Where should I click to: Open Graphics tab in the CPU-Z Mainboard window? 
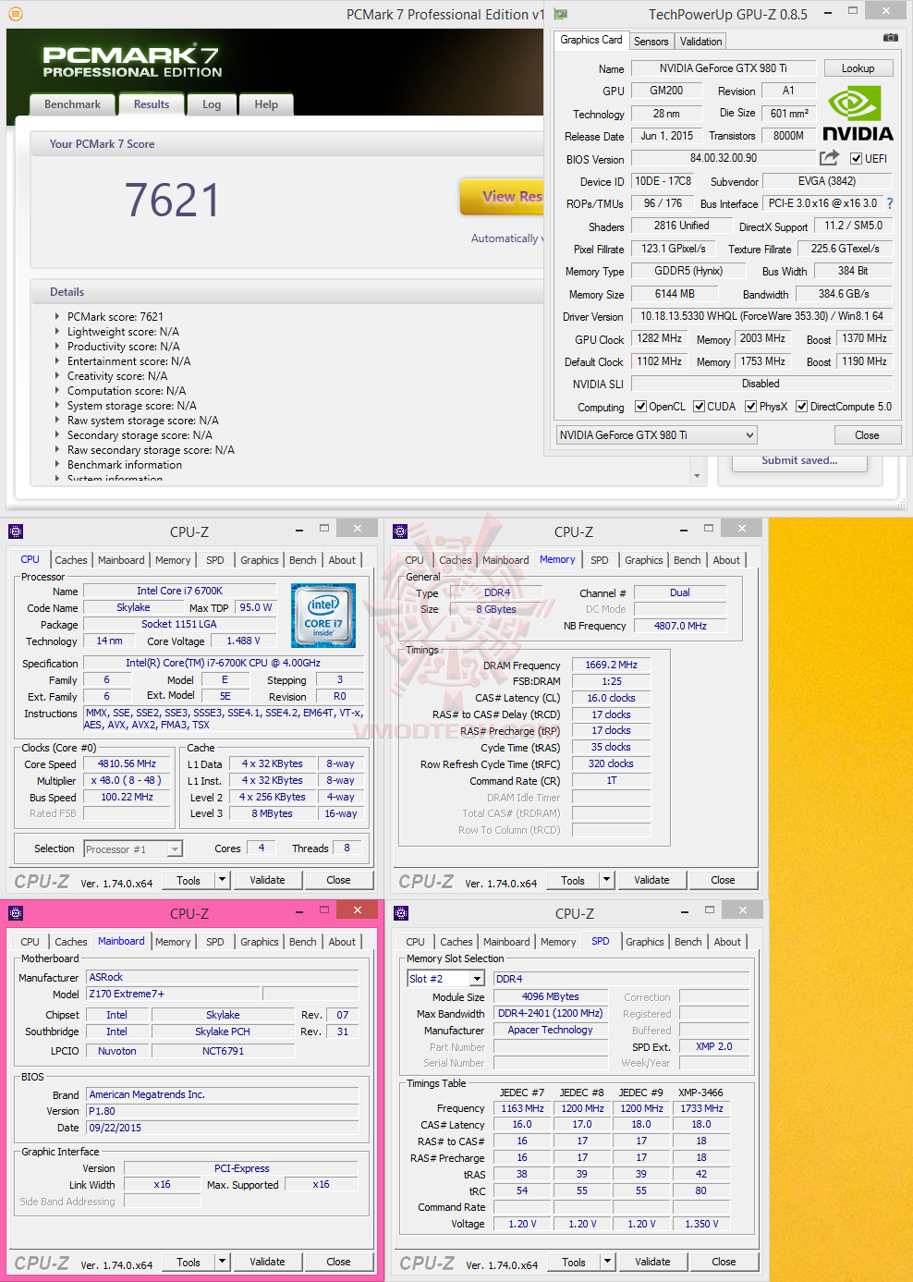[x=259, y=942]
